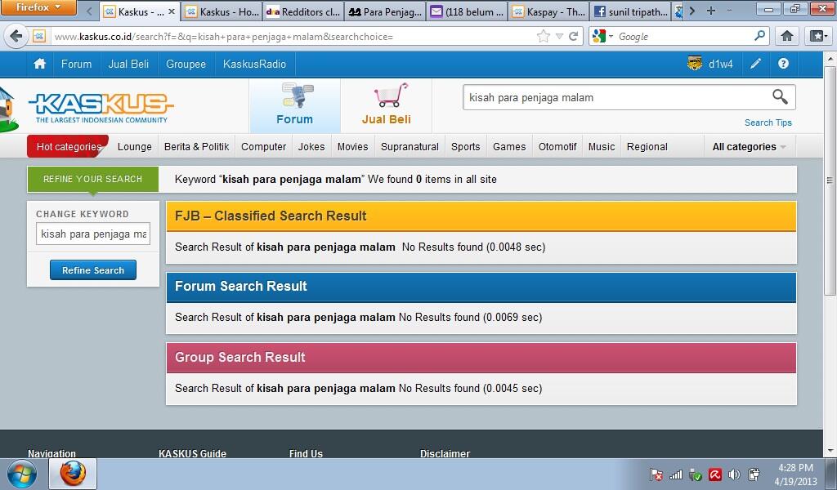Open the Otomotif category
Image resolution: width=837 pixels, height=490 pixels.
tap(557, 147)
